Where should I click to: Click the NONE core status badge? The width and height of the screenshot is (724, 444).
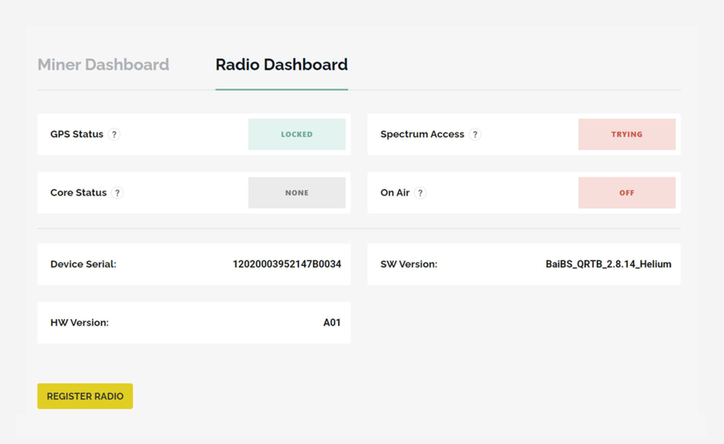click(297, 193)
